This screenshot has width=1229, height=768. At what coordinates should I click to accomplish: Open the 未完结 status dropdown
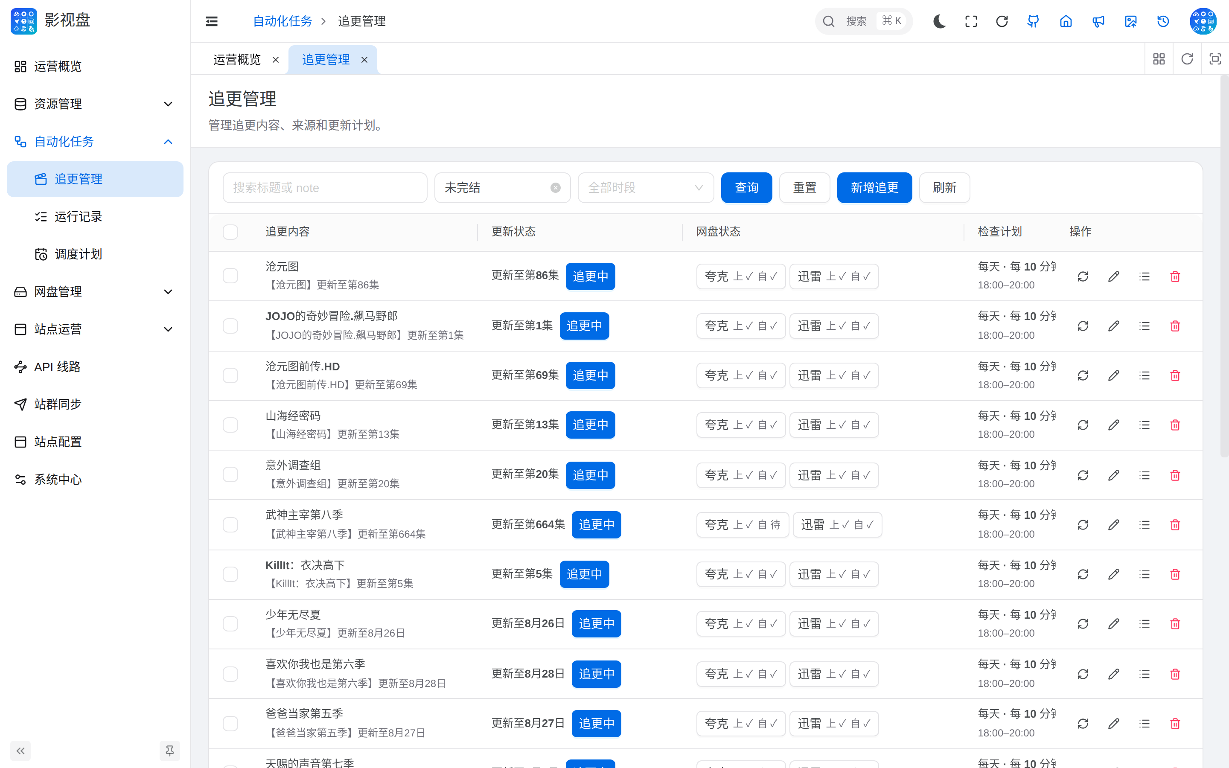click(x=502, y=188)
